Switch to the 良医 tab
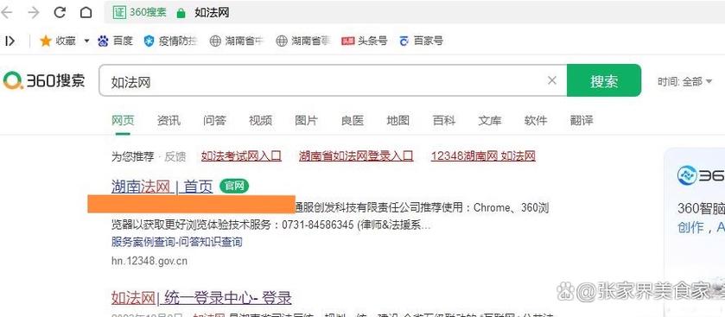This screenshot has height=317, width=725. (353, 121)
